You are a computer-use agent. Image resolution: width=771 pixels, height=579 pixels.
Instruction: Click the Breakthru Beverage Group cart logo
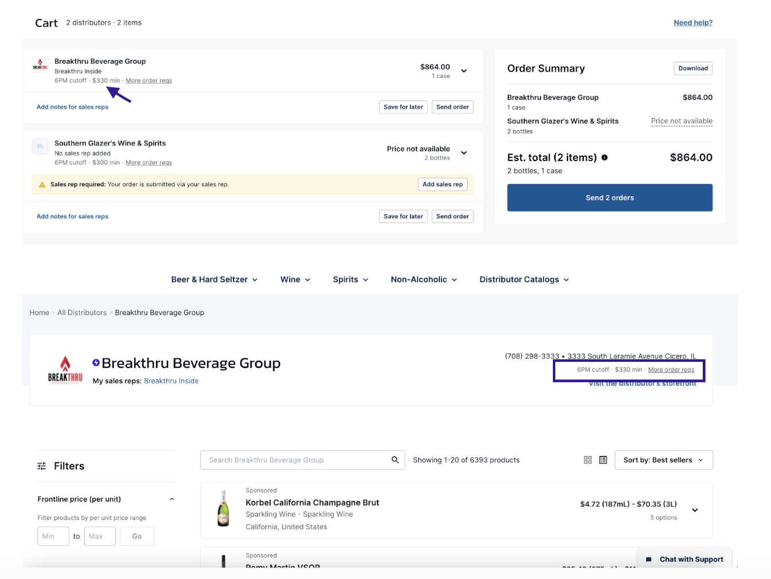pos(40,64)
